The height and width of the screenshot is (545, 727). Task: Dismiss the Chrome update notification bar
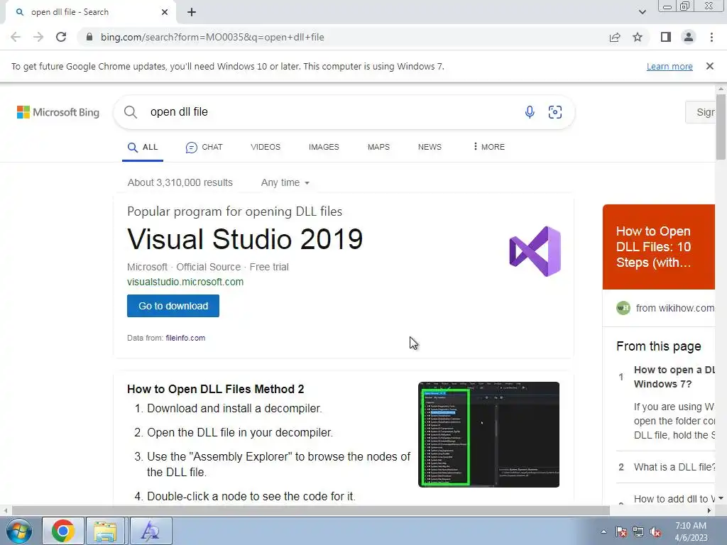pos(710,66)
